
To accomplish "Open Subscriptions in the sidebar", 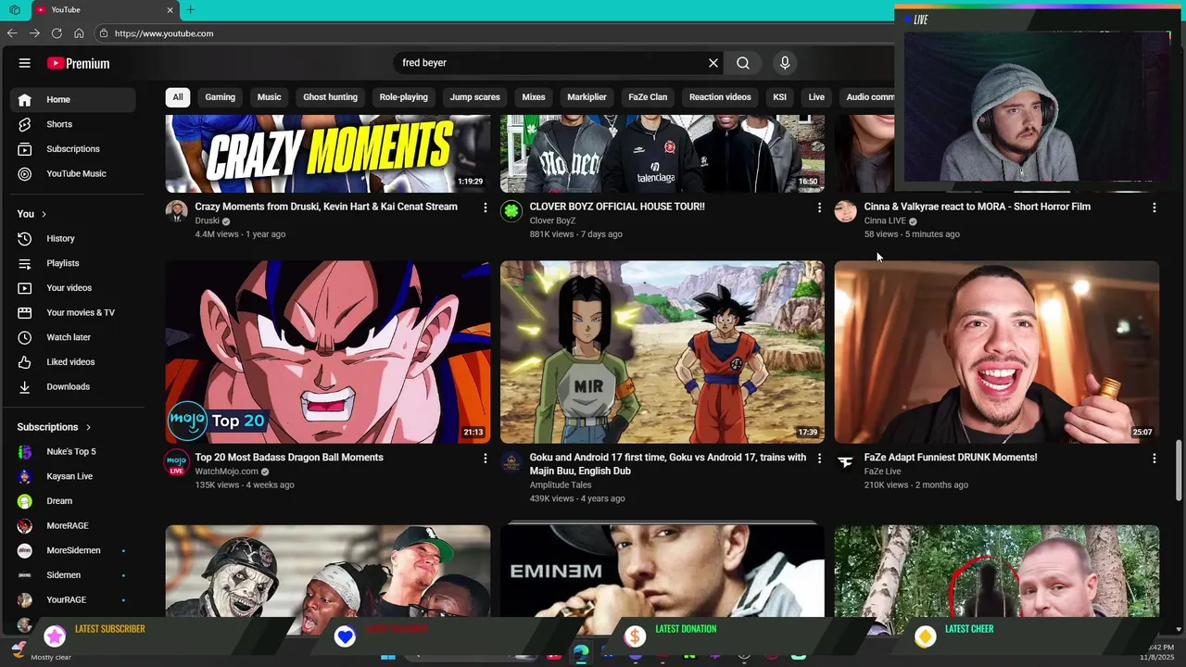I will pos(73,149).
